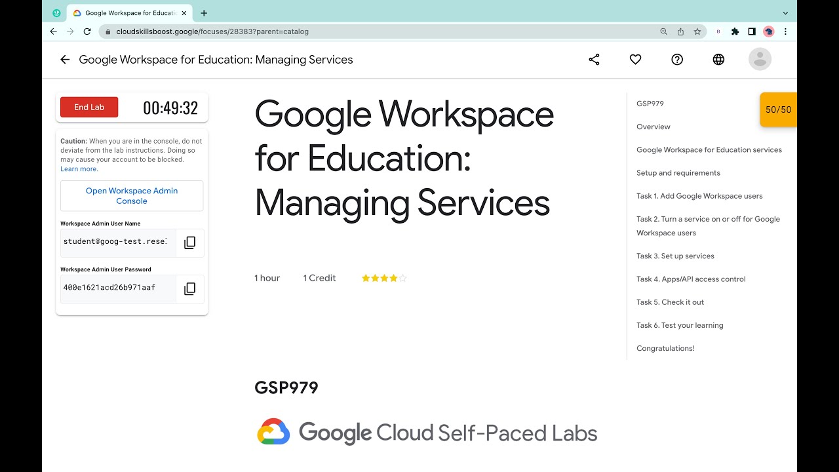Toggle the browser side panel icon
Screen dimensions: 839x472
pyautogui.click(x=752, y=31)
